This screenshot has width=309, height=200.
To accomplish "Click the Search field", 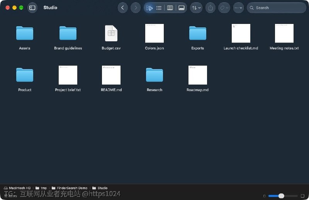I will point(277,8).
